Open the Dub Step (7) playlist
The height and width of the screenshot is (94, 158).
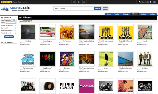tap(5, 28)
